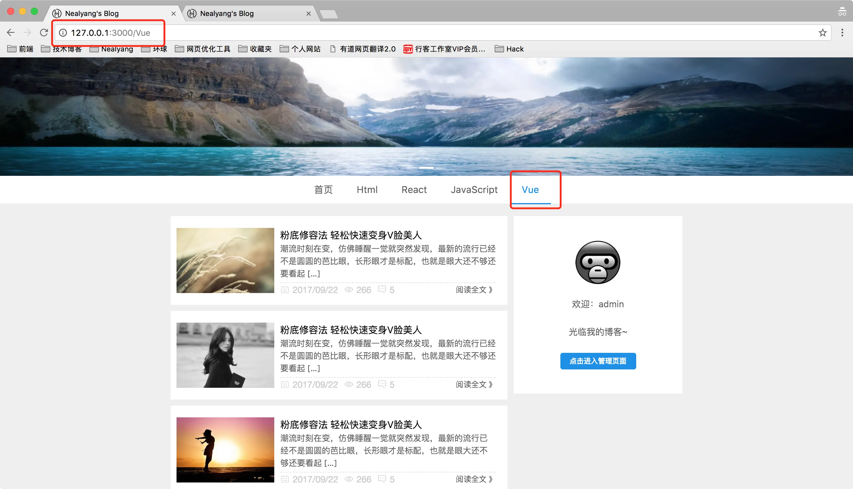Close the first Nealyang's Blog tab
The width and height of the screenshot is (853, 489).
173,13
